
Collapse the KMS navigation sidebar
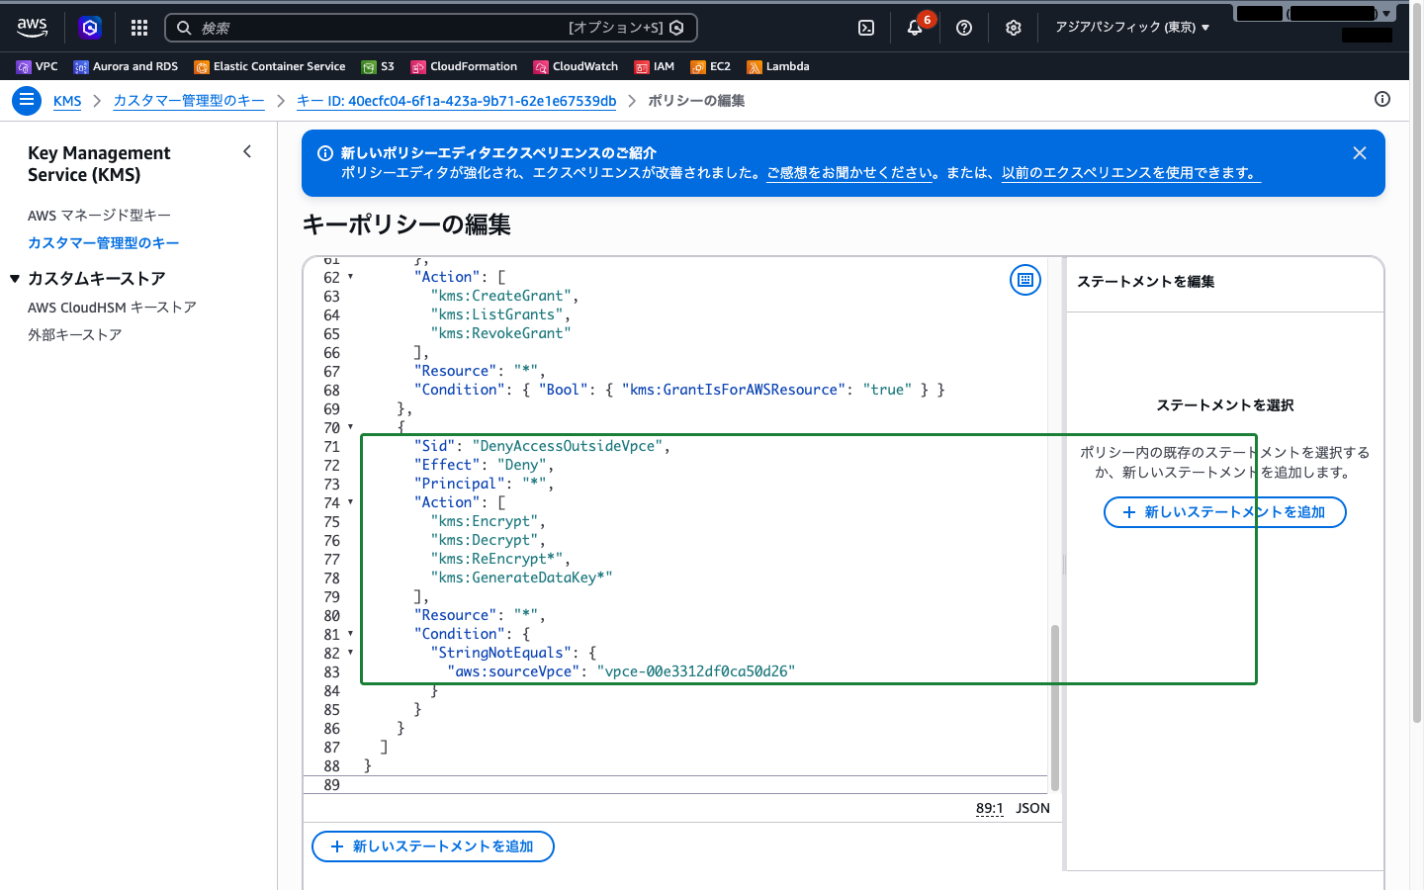tap(247, 151)
